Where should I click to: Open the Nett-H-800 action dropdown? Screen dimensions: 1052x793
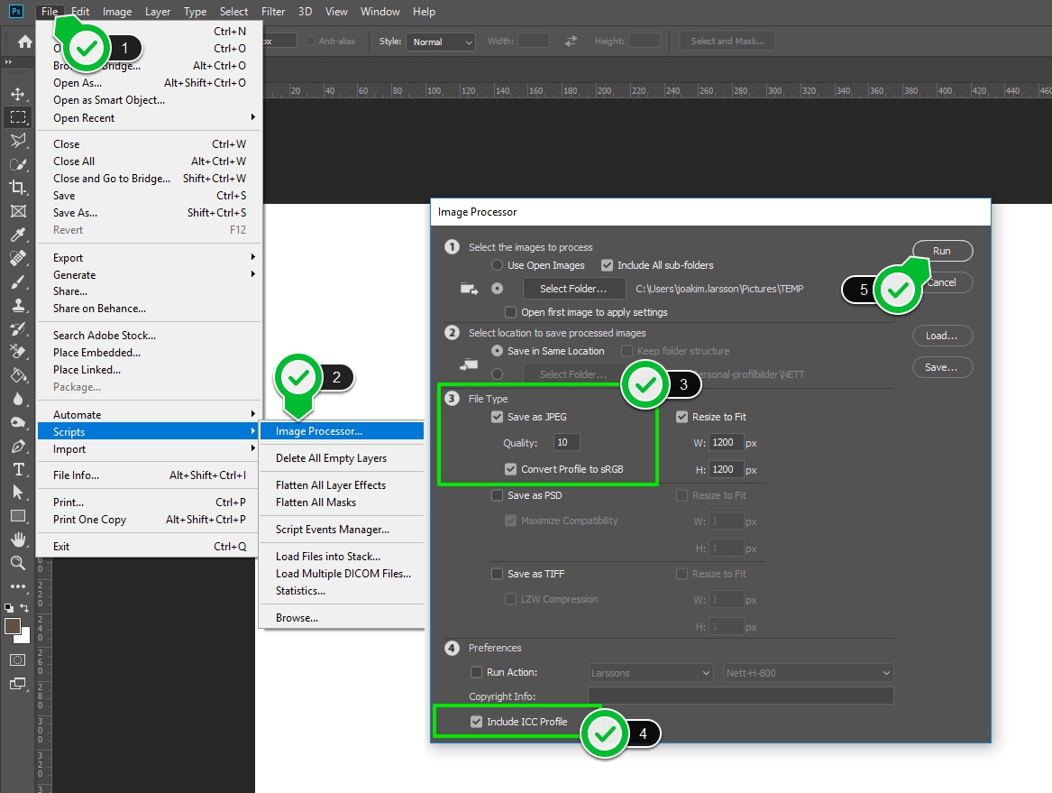[x=809, y=673]
